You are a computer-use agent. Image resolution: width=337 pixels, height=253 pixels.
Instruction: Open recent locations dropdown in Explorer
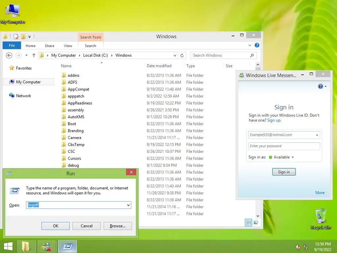click(26, 55)
